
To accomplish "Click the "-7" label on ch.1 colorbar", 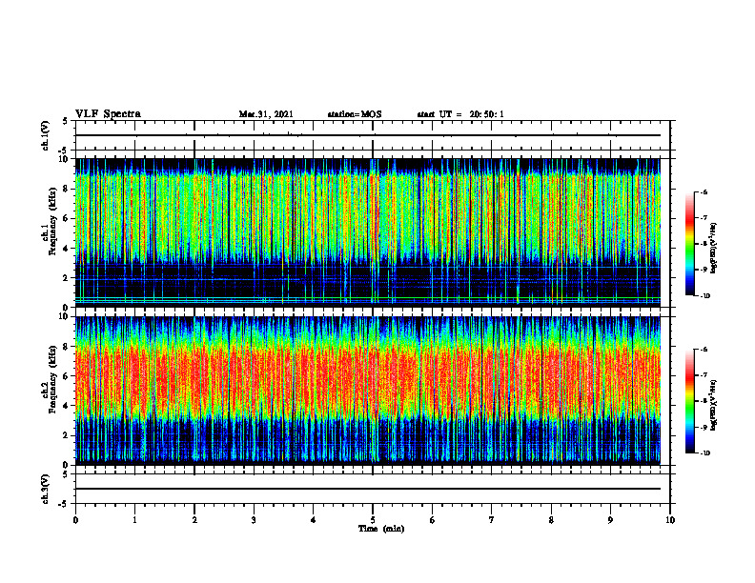I will [704, 218].
